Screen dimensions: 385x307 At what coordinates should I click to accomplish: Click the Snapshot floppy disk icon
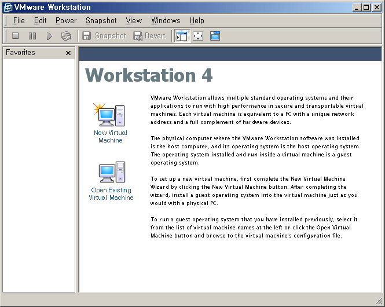pos(86,36)
